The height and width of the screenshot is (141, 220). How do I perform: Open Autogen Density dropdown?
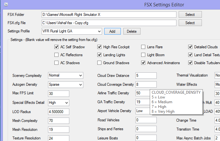pos(65,84)
